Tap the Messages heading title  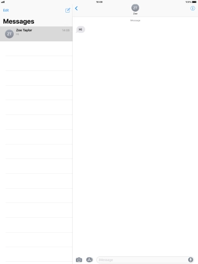click(19, 21)
